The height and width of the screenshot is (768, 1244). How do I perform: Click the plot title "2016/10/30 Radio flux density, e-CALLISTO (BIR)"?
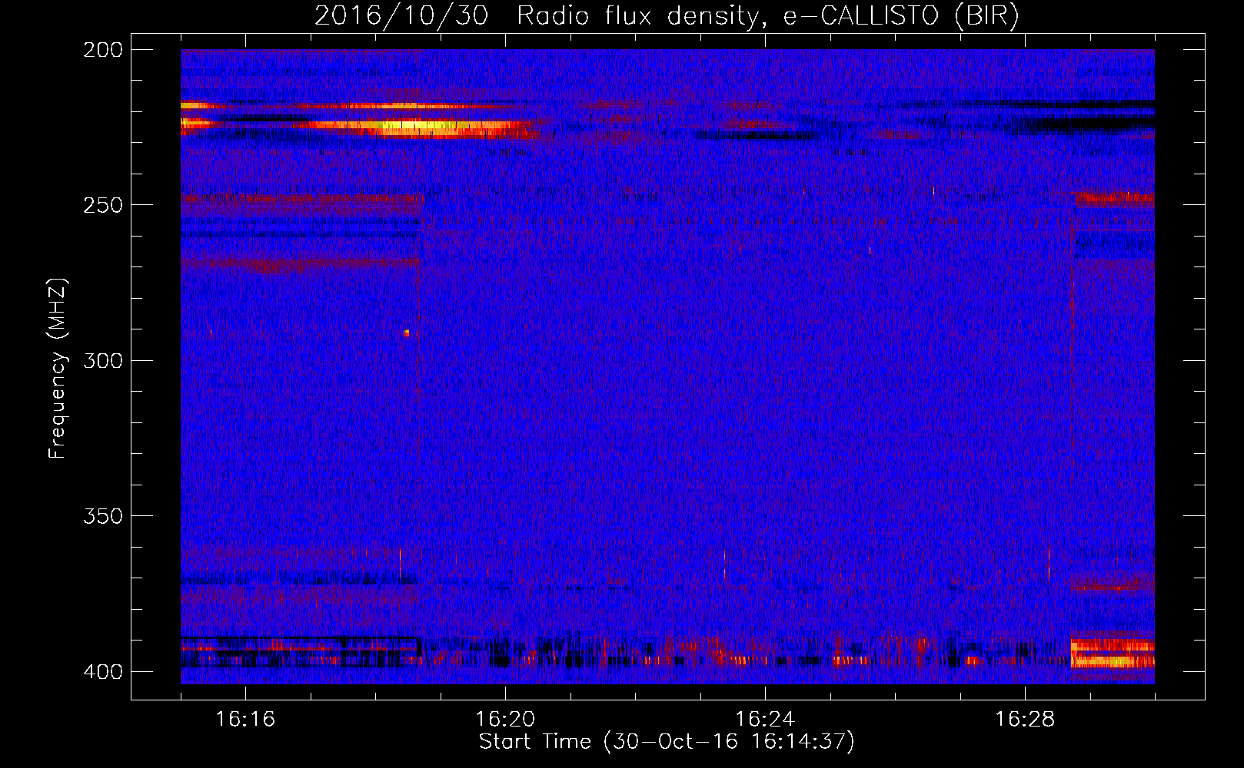(667, 15)
